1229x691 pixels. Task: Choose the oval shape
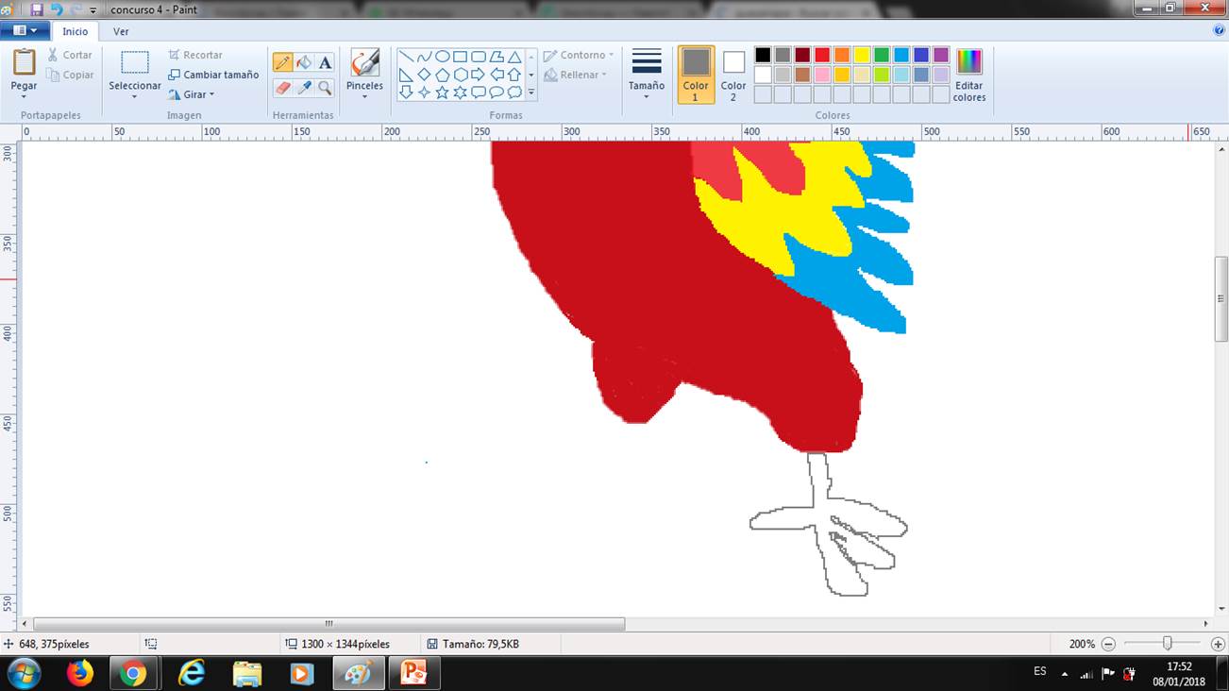[x=442, y=57]
